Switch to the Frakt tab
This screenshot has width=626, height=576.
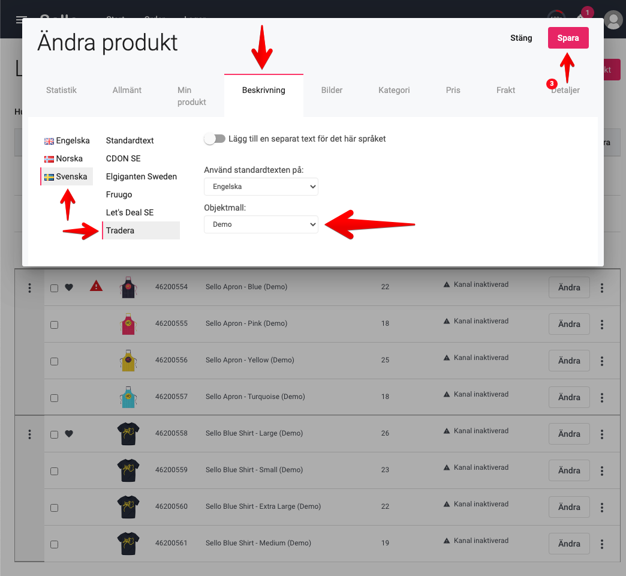506,90
